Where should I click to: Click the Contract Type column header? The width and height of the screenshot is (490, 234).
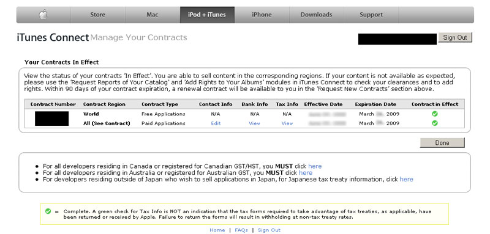160,104
